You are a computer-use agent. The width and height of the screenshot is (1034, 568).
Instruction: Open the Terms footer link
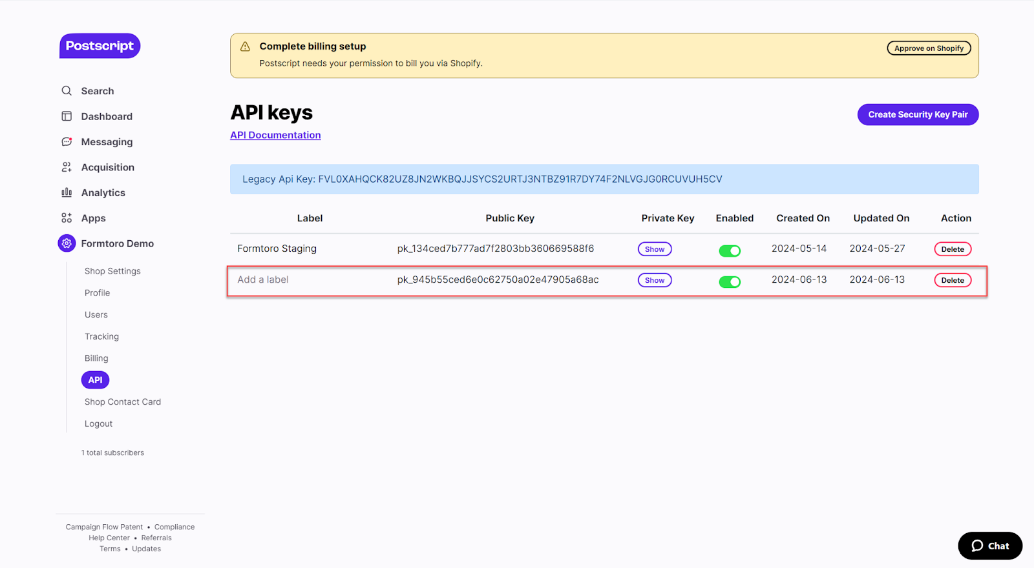point(110,549)
